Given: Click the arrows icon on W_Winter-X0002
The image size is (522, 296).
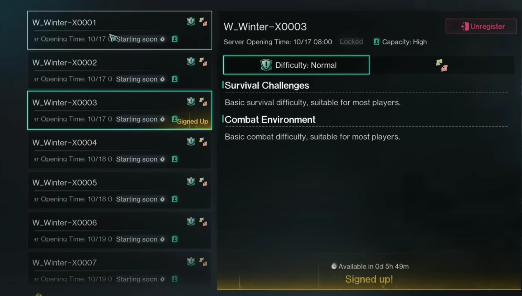Looking at the screenshot, I should 203,62.
